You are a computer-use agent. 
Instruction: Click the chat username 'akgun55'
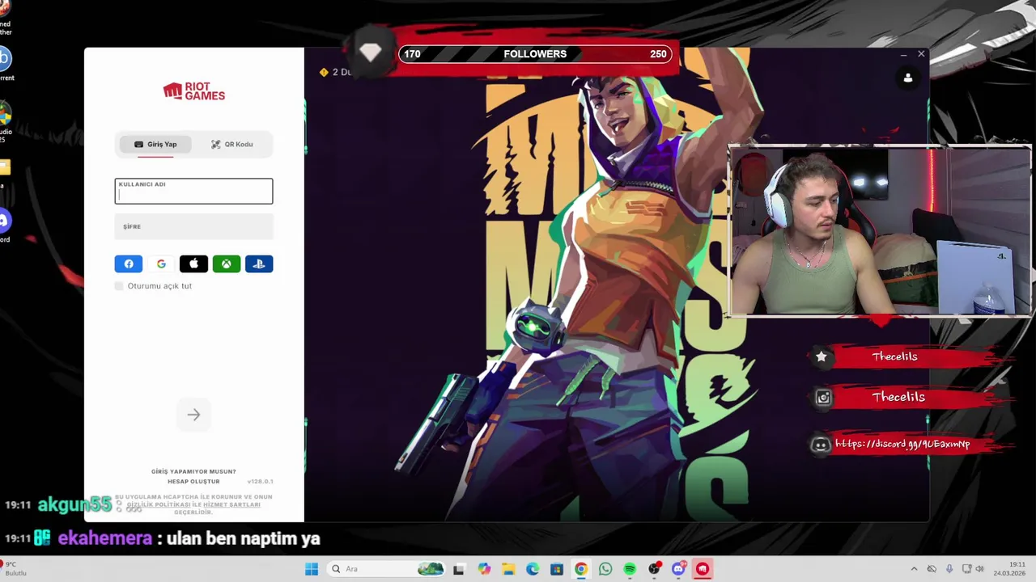[x=74, y=505]
